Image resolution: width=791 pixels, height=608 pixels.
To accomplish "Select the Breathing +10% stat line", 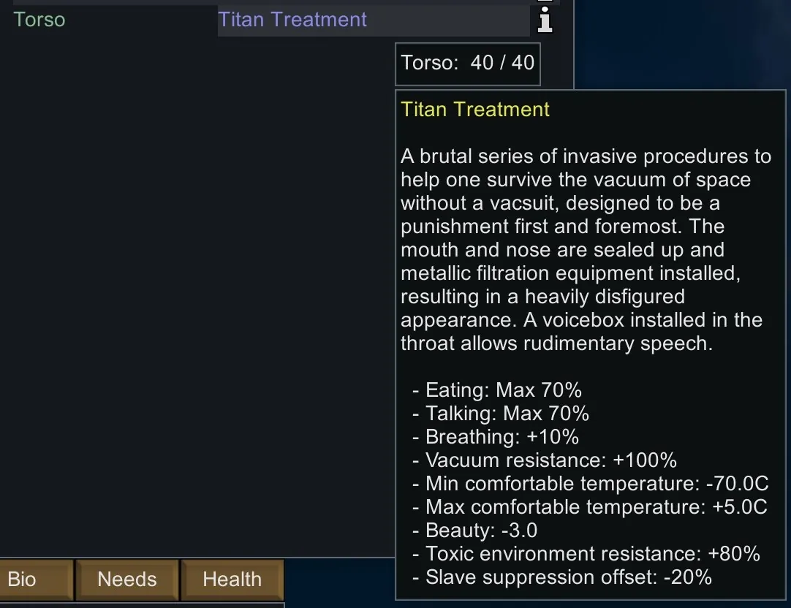I will click(x=502, y=437).
